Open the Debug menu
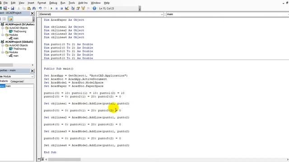The width and height of the screenshot is (289, 162). [53, 3]
